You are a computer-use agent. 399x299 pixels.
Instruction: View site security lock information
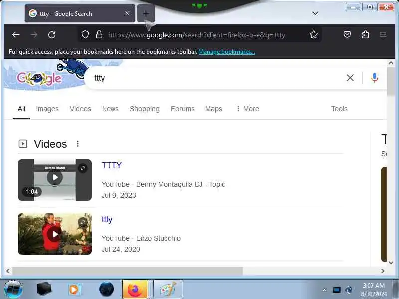(x=99, y=34)
